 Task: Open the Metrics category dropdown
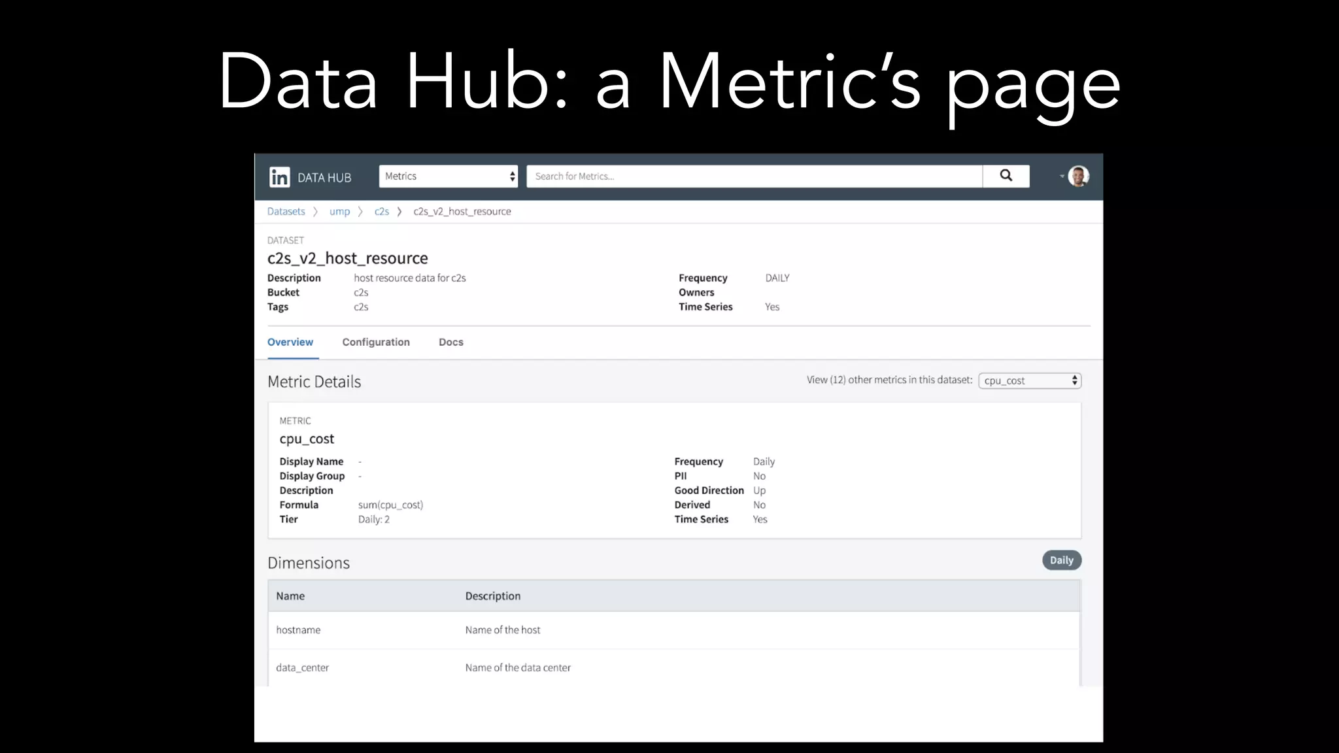[449, 176]
